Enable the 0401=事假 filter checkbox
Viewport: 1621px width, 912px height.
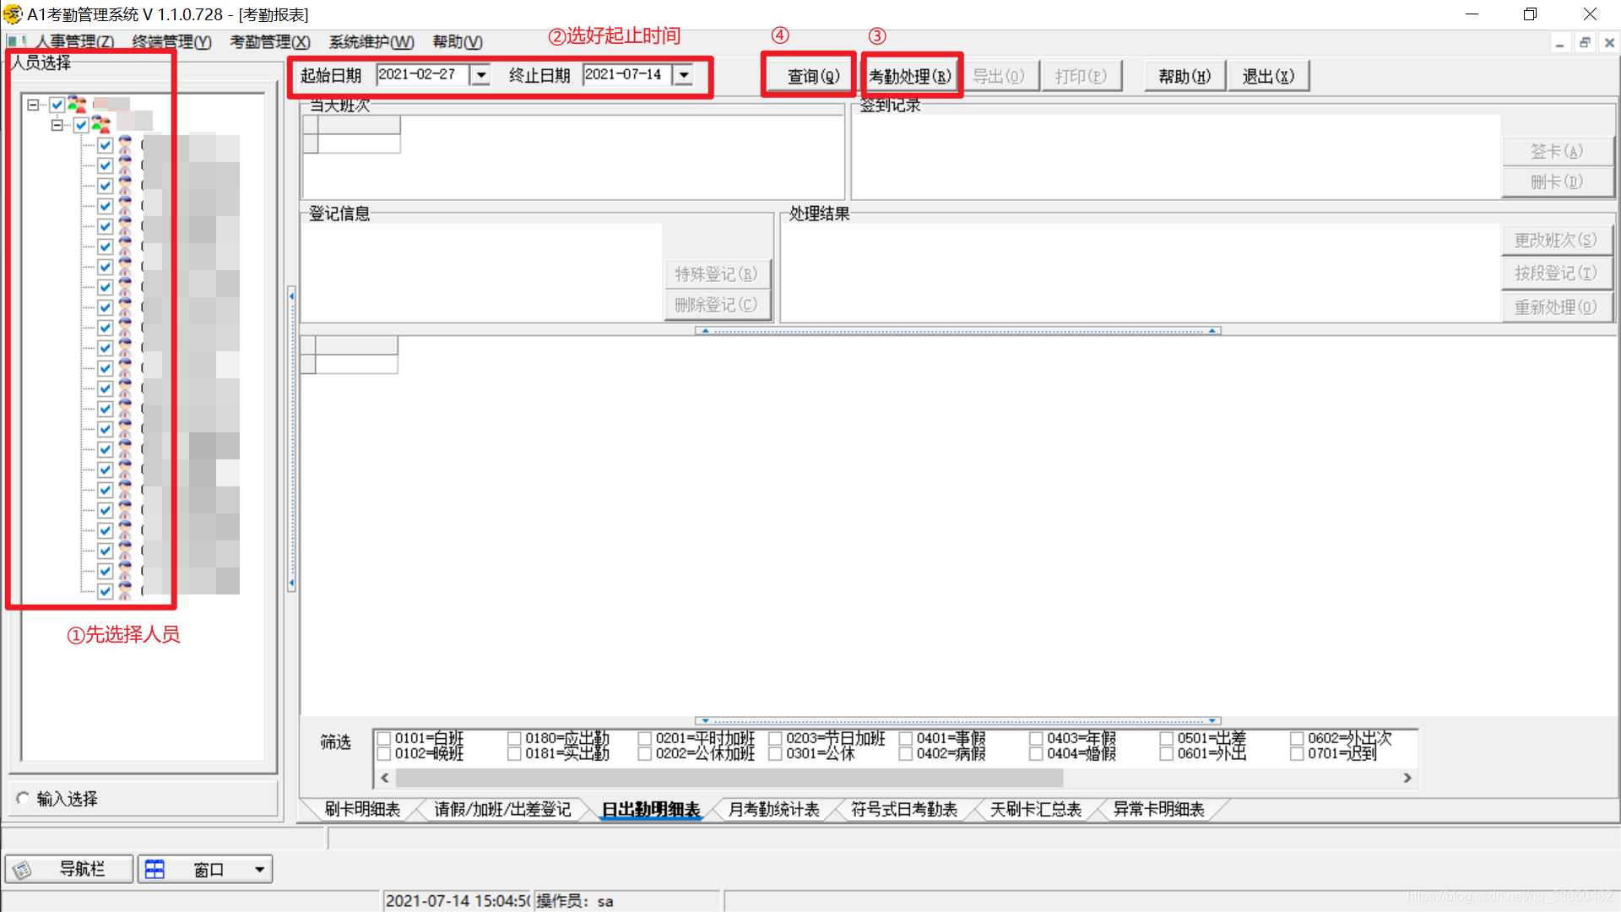[906, 738]
